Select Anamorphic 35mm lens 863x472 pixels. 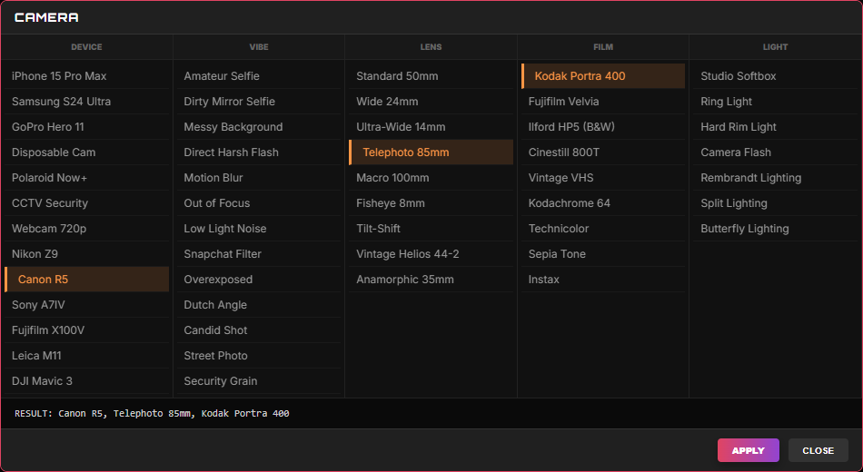click(431, 279)
